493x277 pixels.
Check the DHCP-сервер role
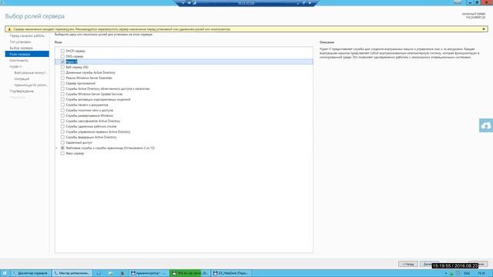[x=62, y=51]
